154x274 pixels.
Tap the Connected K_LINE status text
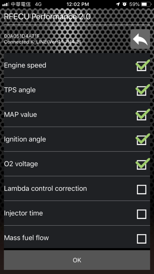(42, 42)
